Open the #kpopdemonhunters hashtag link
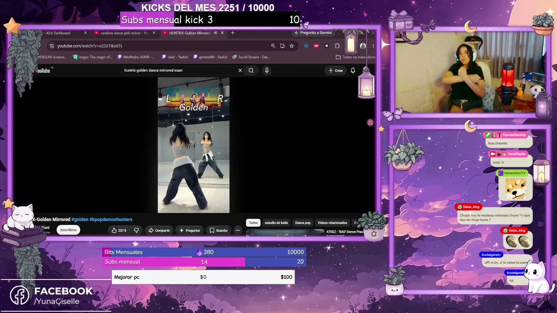This screenshot has width=557, height=313. coord(111,220)
